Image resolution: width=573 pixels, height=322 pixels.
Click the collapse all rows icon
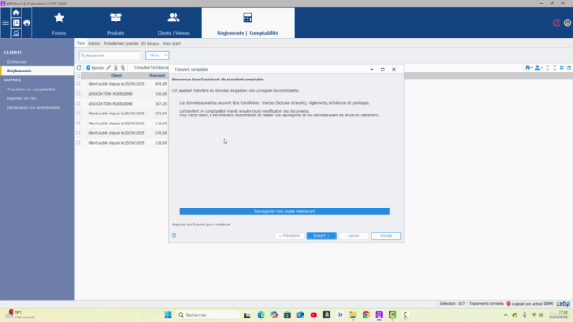(x=555, y=68)
